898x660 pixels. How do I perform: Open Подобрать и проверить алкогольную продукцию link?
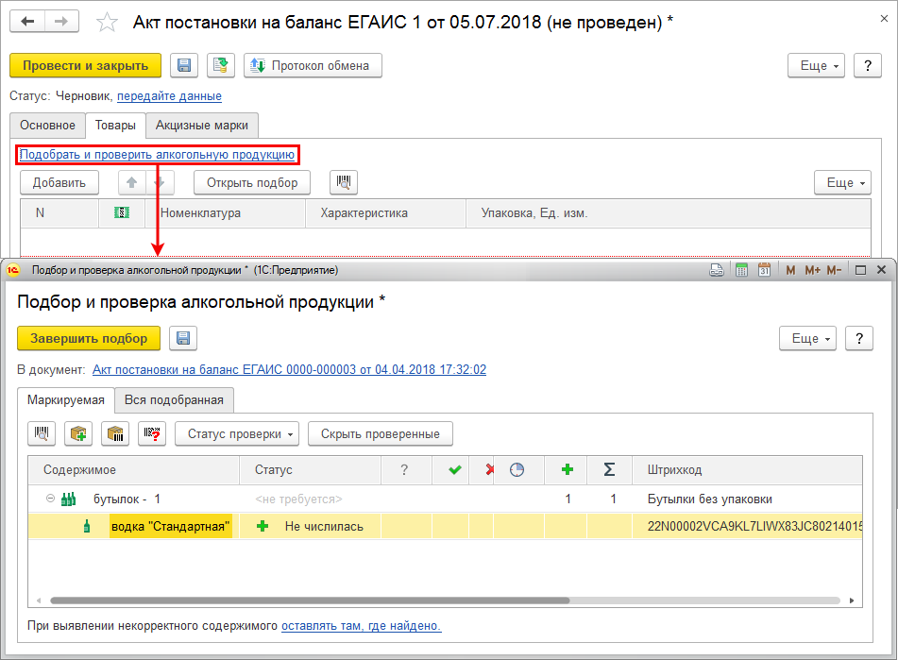(157, 155)
